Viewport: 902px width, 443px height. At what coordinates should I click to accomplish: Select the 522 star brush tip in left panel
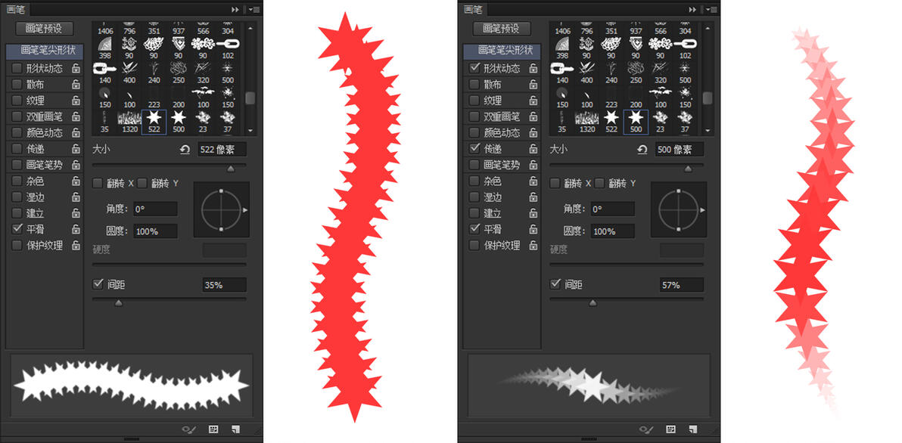(154, 121)
